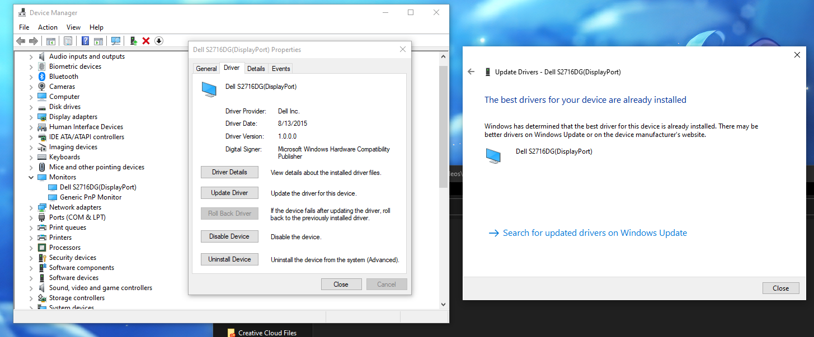
Task: Click the large monitor icon in Properties dialog
Action: [209, 89]
